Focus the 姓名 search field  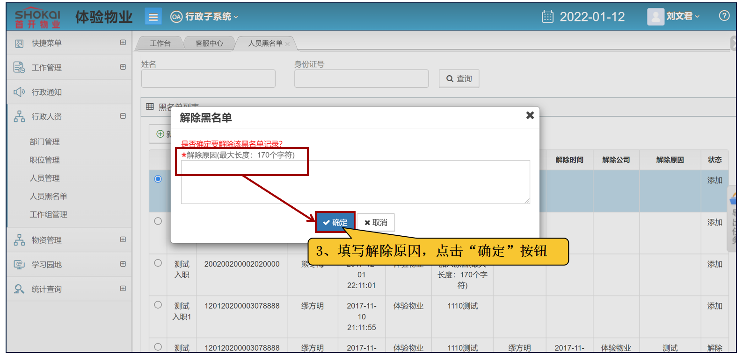[x=208, y=78]
